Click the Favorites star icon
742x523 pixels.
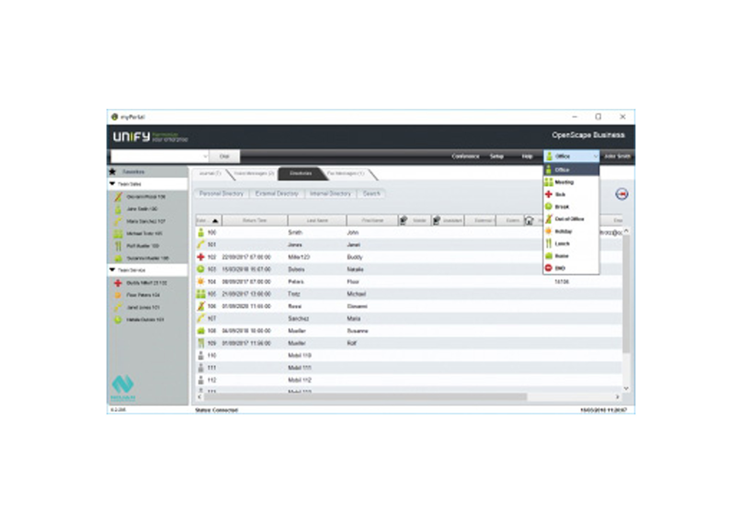click(112, 172)
